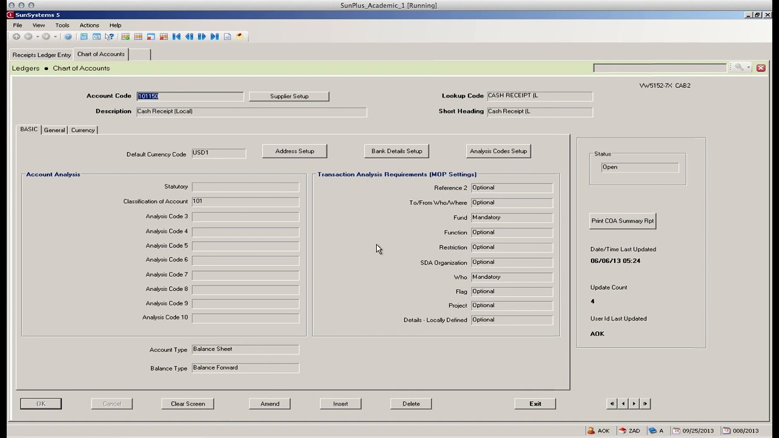Open the back history dropdown arrow
The width and height of the screenshot is (779, 438).
pyautogui.click(x=37, y=36)
